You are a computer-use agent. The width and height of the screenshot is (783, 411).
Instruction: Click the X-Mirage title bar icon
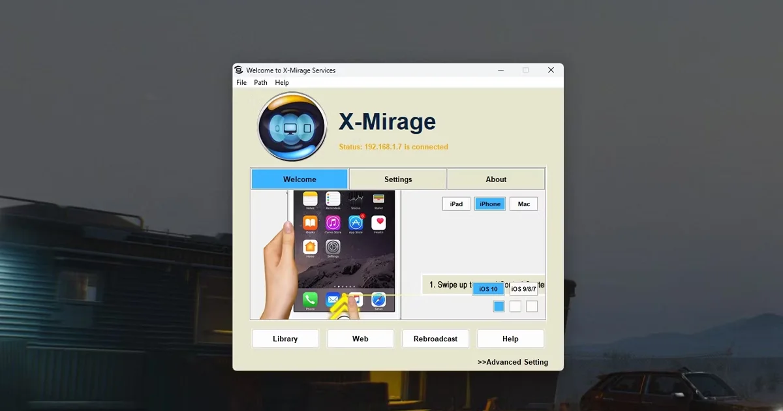239,70
